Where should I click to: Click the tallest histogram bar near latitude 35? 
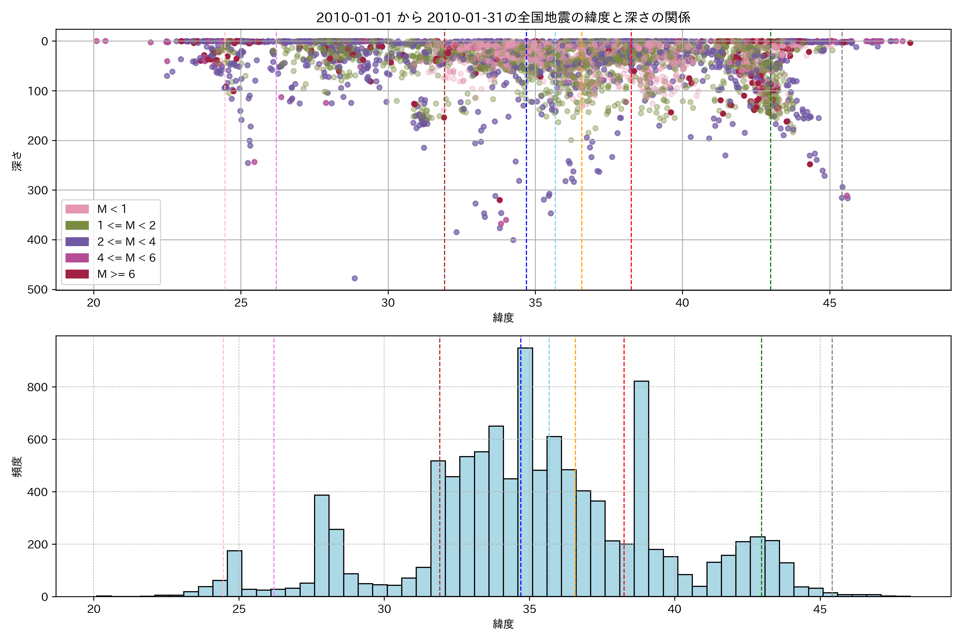(x=525, y=471)
